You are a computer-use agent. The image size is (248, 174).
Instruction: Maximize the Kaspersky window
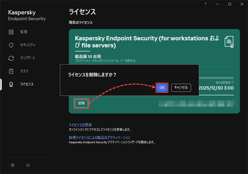pos(230,4)
